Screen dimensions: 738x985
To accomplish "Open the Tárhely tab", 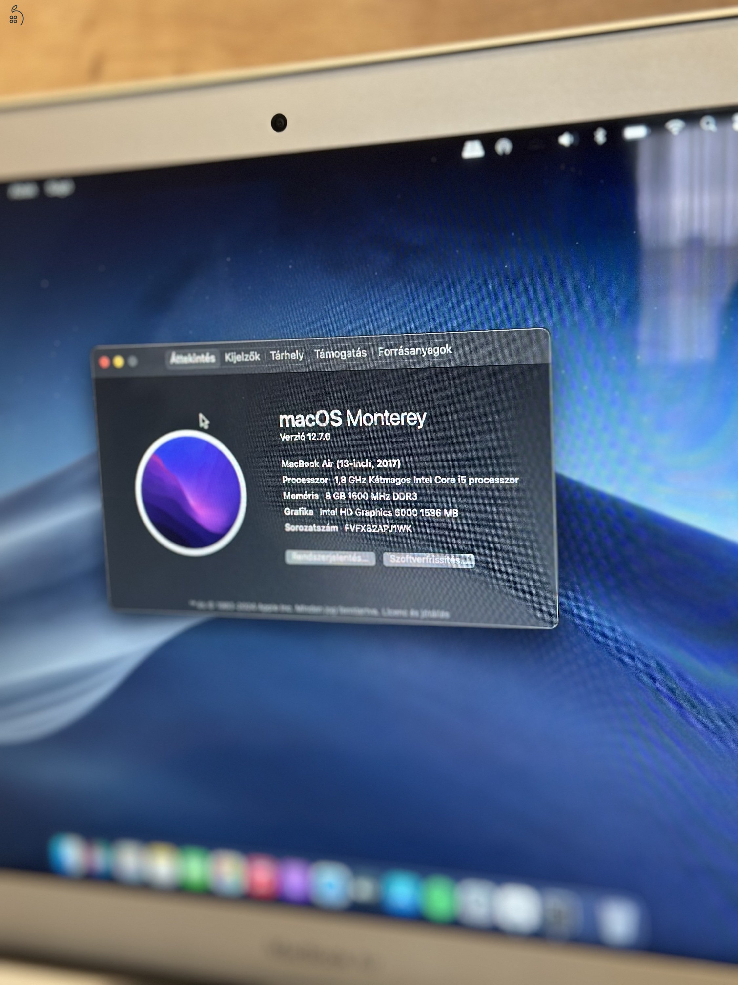I will pos(287,355).
